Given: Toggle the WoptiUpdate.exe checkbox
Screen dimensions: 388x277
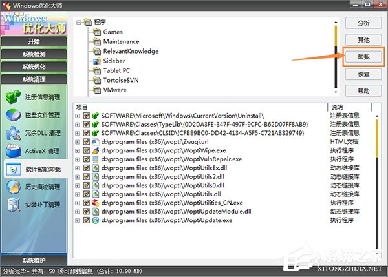Looking at the screenshot, I should (x=87, y=220).
